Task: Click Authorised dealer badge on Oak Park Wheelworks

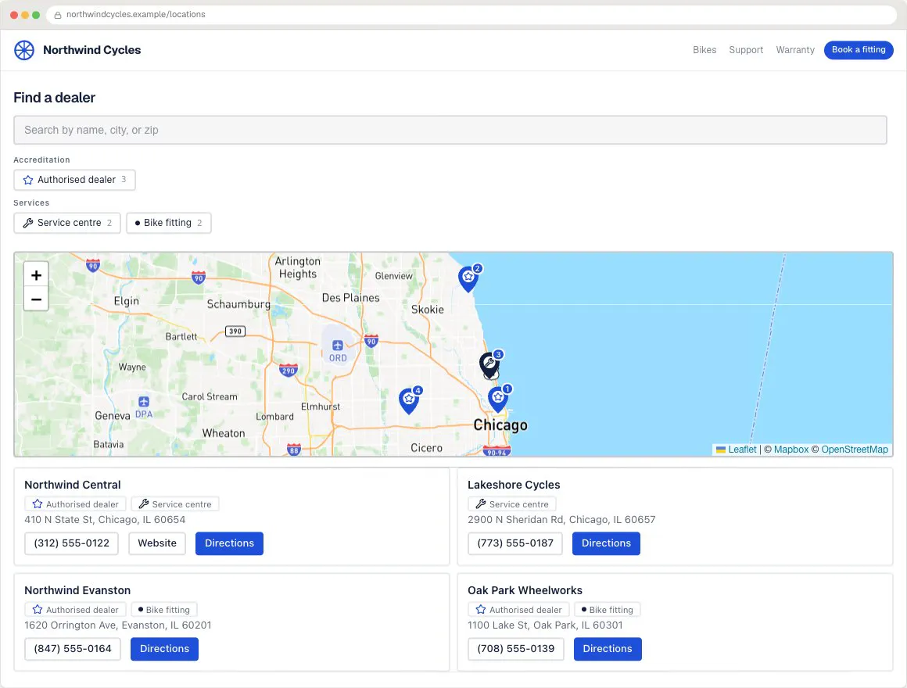Action: [519, 610]
